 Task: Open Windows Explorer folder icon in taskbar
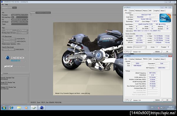point(19,108)
